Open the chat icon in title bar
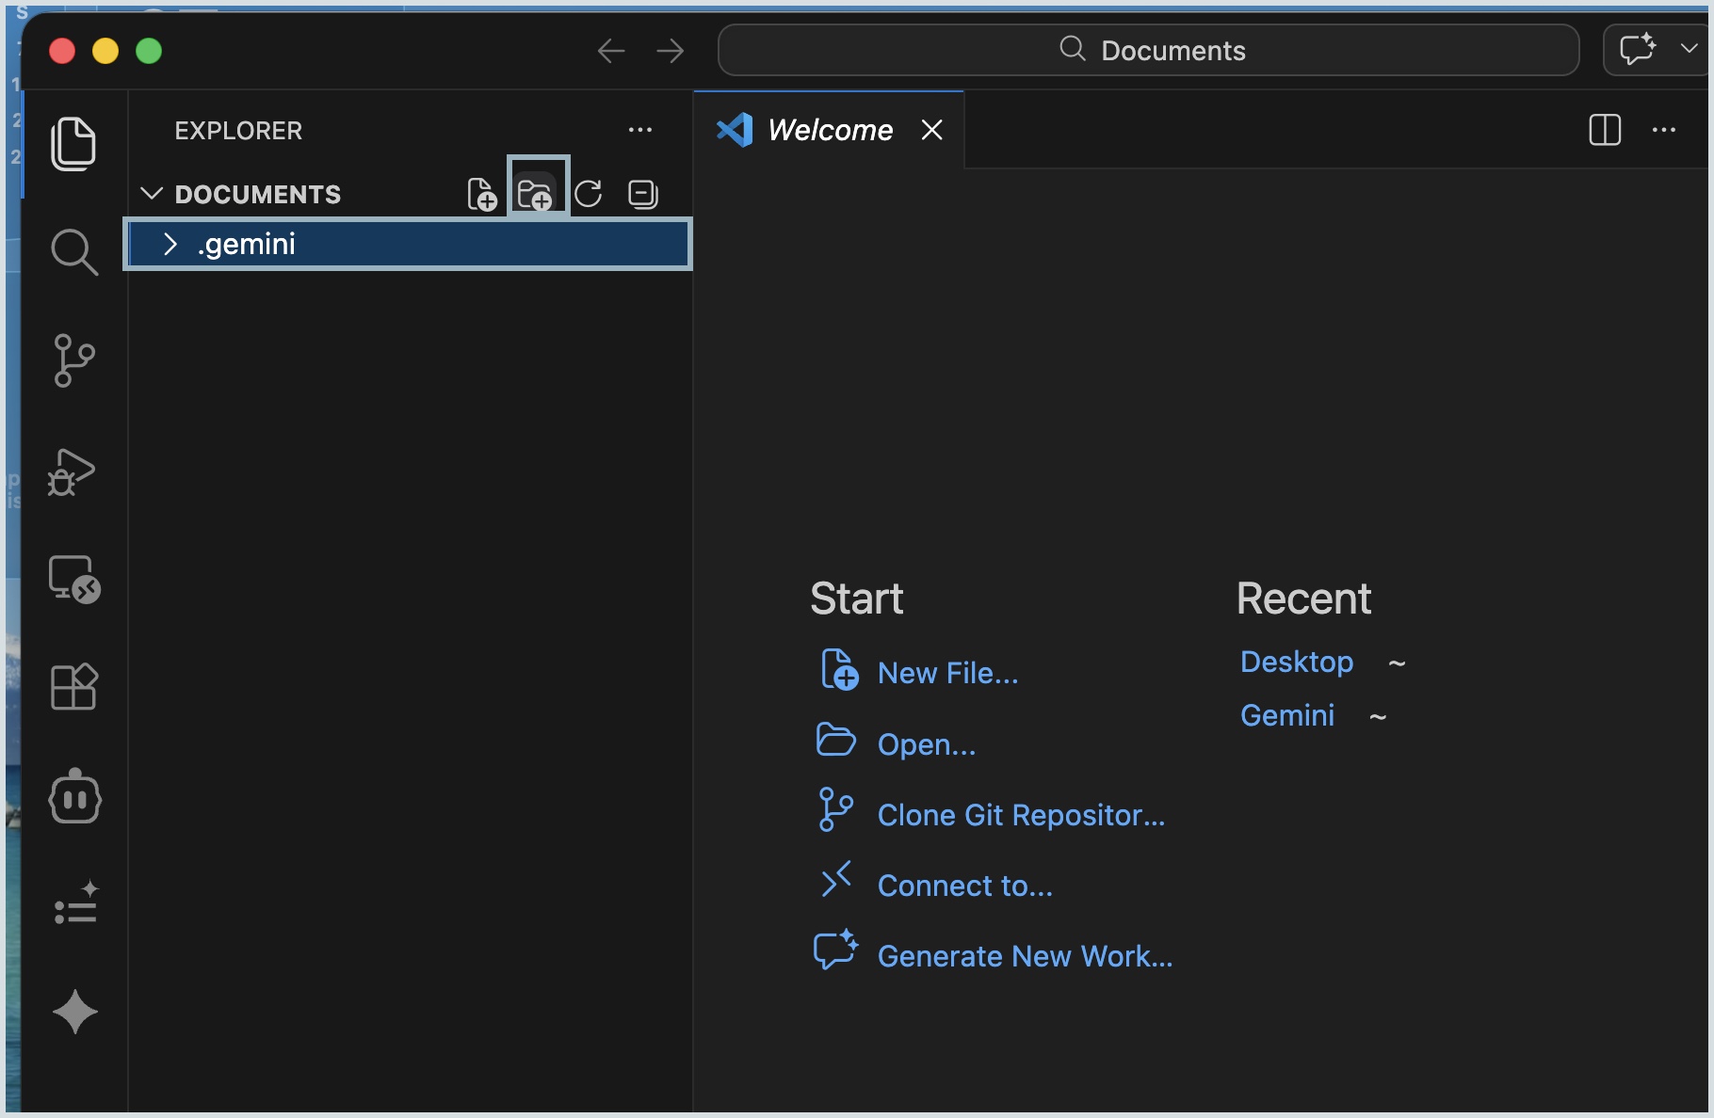Image resolution: width=1714 pixels, height=1118 pixels. (x=1638, y=49)
